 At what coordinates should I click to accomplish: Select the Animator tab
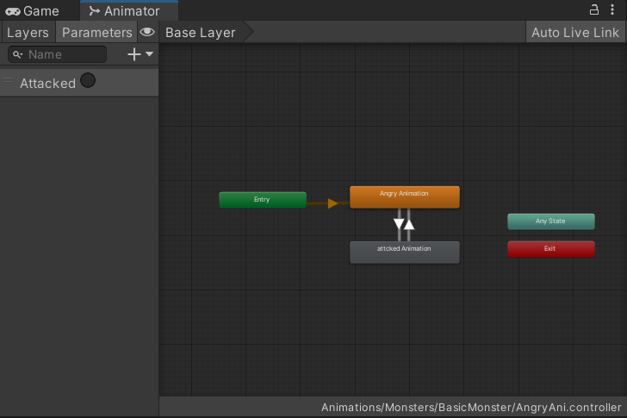(129, 11)
